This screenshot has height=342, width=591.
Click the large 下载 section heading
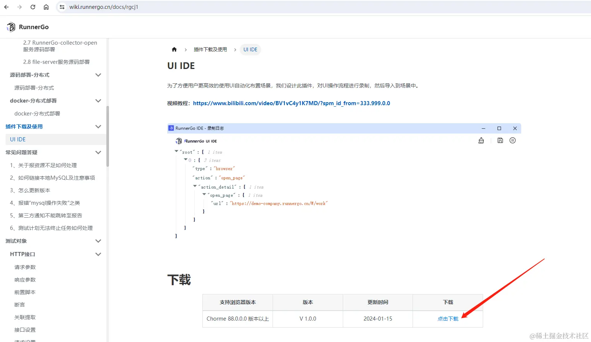click(179, 280)
